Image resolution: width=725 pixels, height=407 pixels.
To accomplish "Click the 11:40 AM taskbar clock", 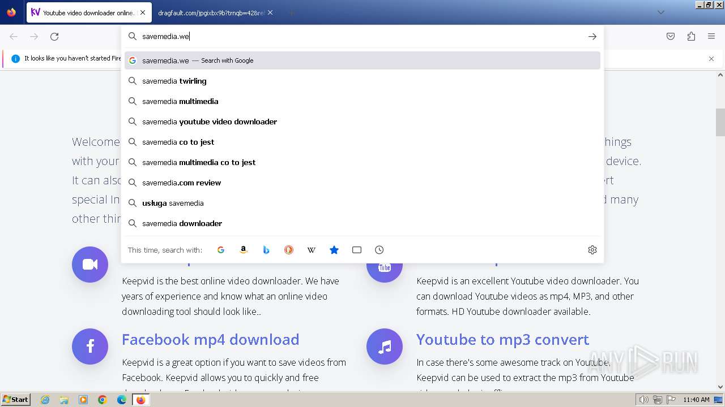I will click(696, 400).
